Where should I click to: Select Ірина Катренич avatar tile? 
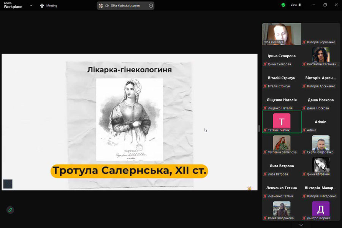click(x=321, y=165)
